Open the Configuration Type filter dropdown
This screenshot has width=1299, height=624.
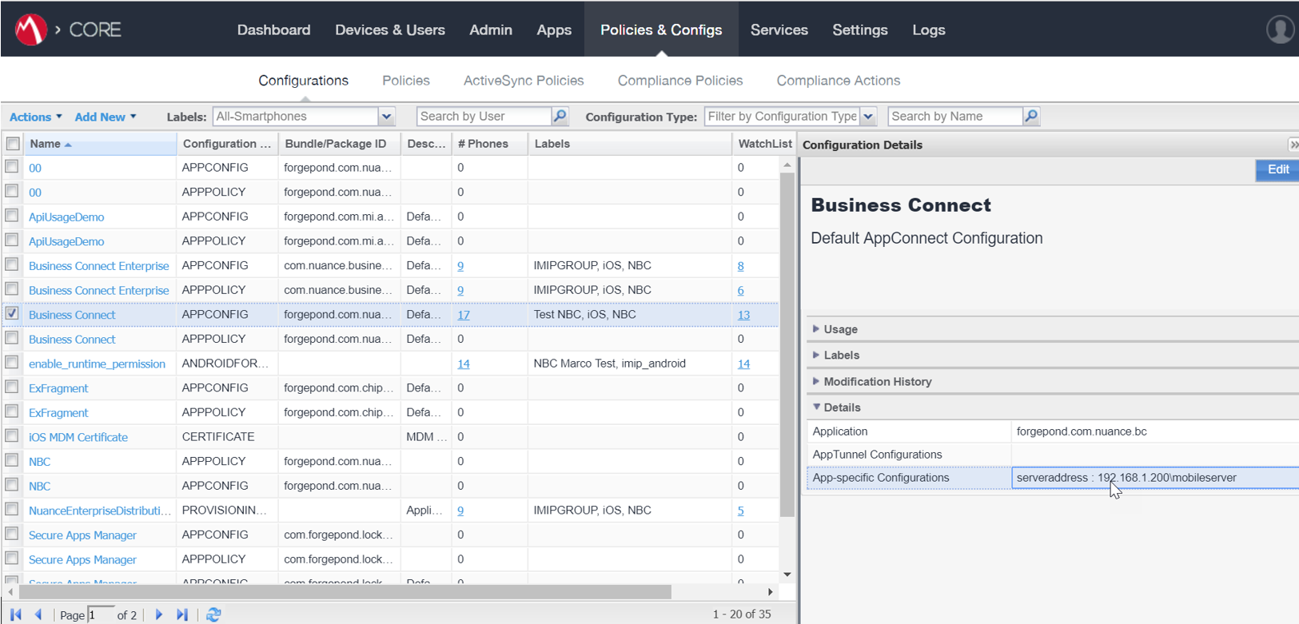click(x=868, y=117)
